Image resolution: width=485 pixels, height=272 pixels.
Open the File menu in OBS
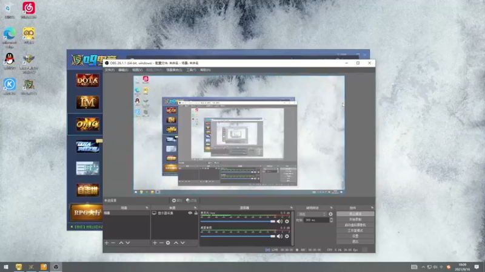[x=110, y=70]
